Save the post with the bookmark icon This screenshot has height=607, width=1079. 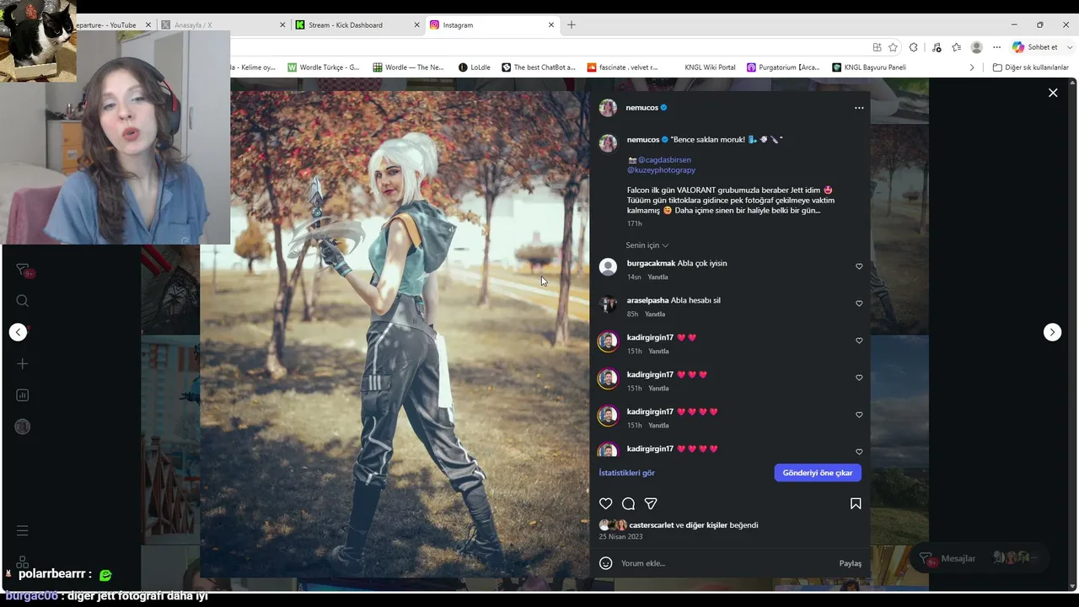point(856,503)
